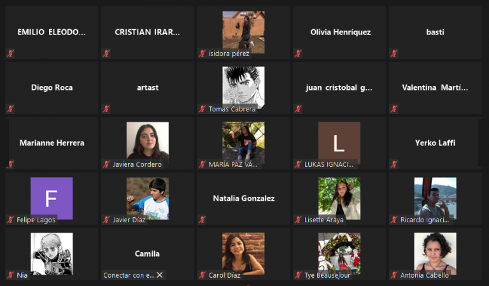Click muted mic icon beside isidora pérez

click(202, 54)
